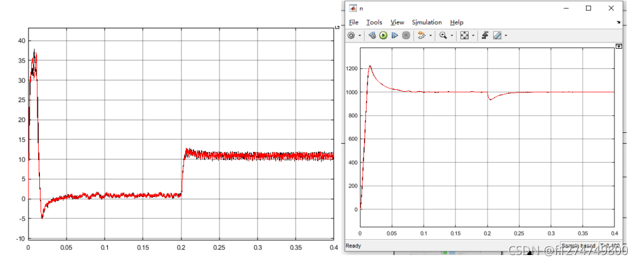The width and height of the screenshot is (638, 262).
Task: Click the MATLAB logo in scope title bar
Action: click(353, 8)
